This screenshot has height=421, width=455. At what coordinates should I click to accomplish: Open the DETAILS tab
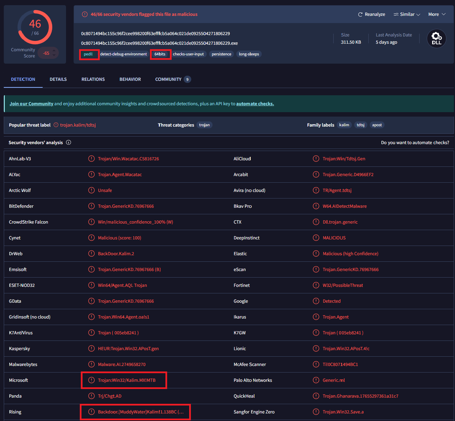click(58, 79)
